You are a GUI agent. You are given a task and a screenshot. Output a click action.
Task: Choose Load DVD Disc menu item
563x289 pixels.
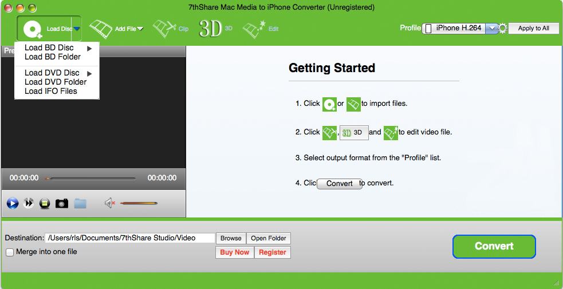tap(52, 73)
